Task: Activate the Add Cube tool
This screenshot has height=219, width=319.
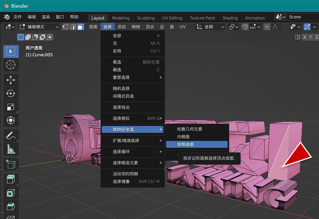Action: pyautogui.click(x=11, y=165)
